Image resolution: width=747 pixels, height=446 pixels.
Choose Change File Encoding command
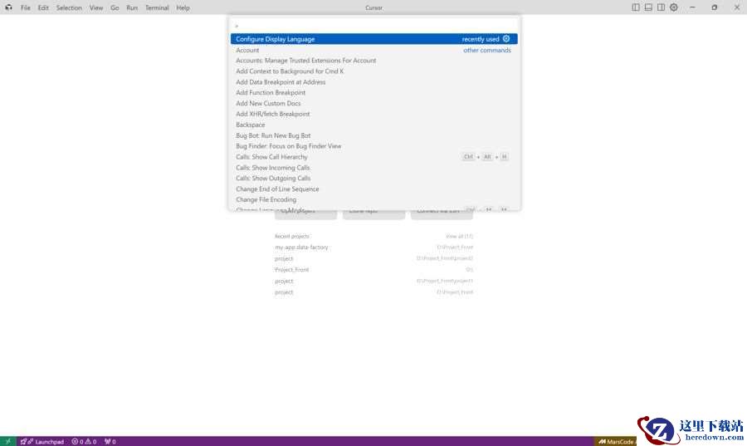(x=374, y=199)
